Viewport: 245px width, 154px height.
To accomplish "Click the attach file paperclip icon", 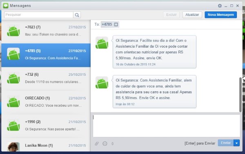I will [97, 143].
